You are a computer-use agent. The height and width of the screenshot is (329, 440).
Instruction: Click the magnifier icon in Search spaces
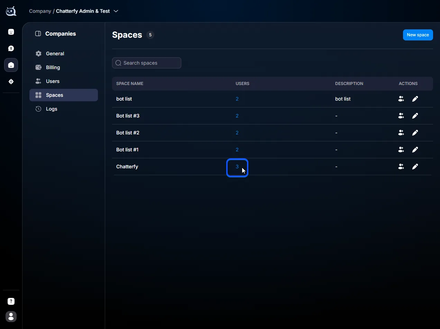click(118, 63)
